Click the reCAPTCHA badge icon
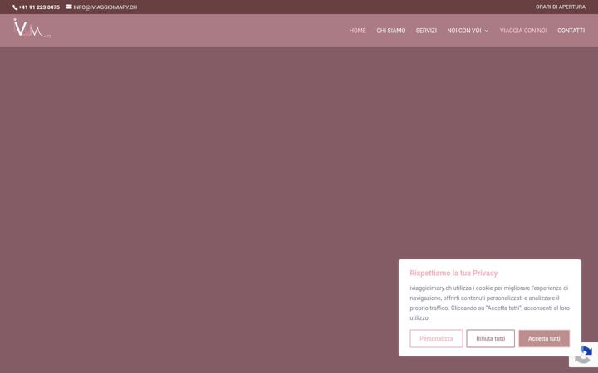 [x=585, y=355]
